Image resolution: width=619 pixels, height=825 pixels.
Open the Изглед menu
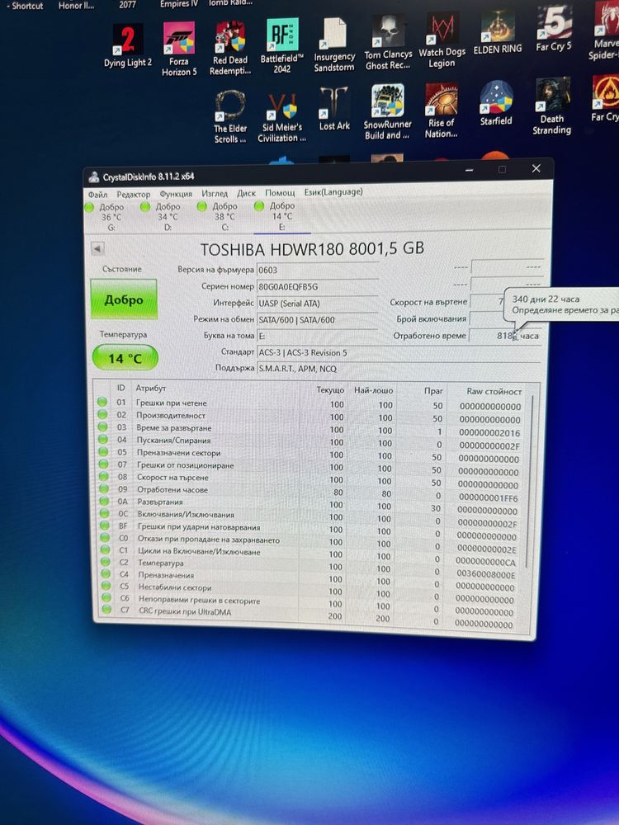coord(215,193)
